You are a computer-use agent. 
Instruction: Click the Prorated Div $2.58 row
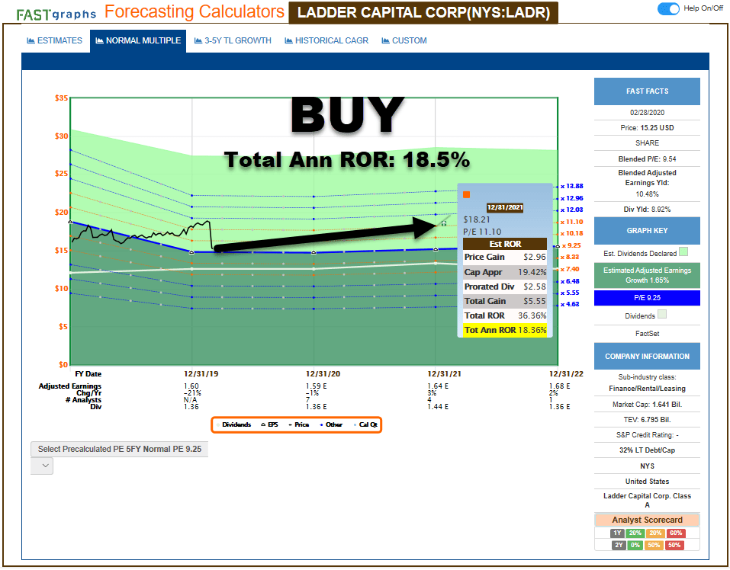[x=505, y=287]
